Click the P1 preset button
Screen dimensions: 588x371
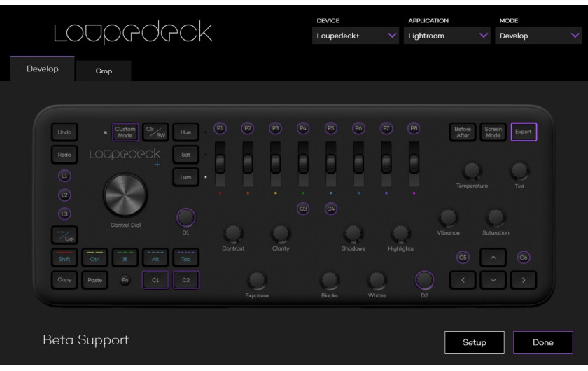point(220,128)
